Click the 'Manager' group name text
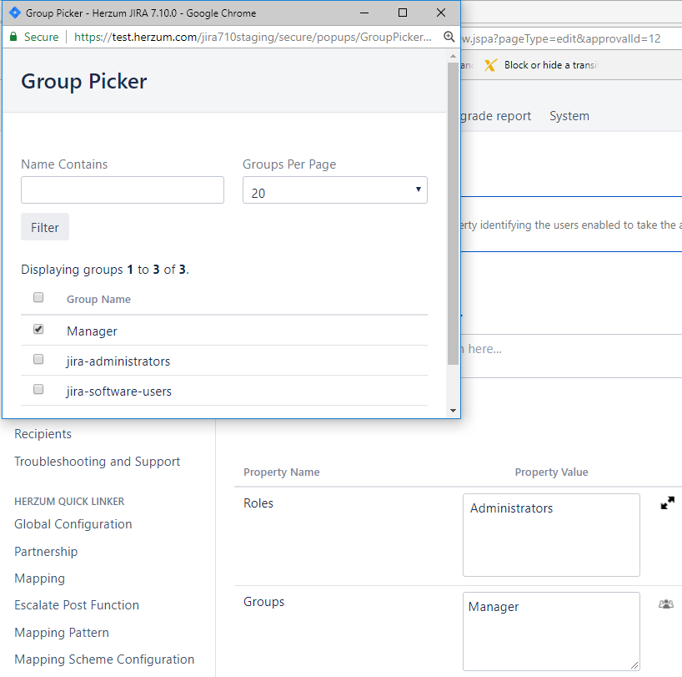Viewport: 682px width, 677px height. [x=92, y=331]
